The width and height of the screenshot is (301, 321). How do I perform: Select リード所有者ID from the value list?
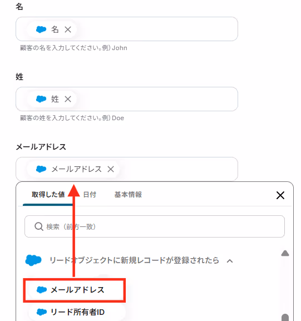coord(77,312)
